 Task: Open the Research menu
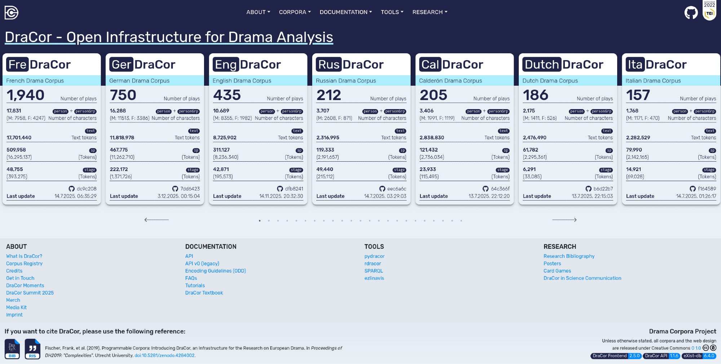pos(430,12)
